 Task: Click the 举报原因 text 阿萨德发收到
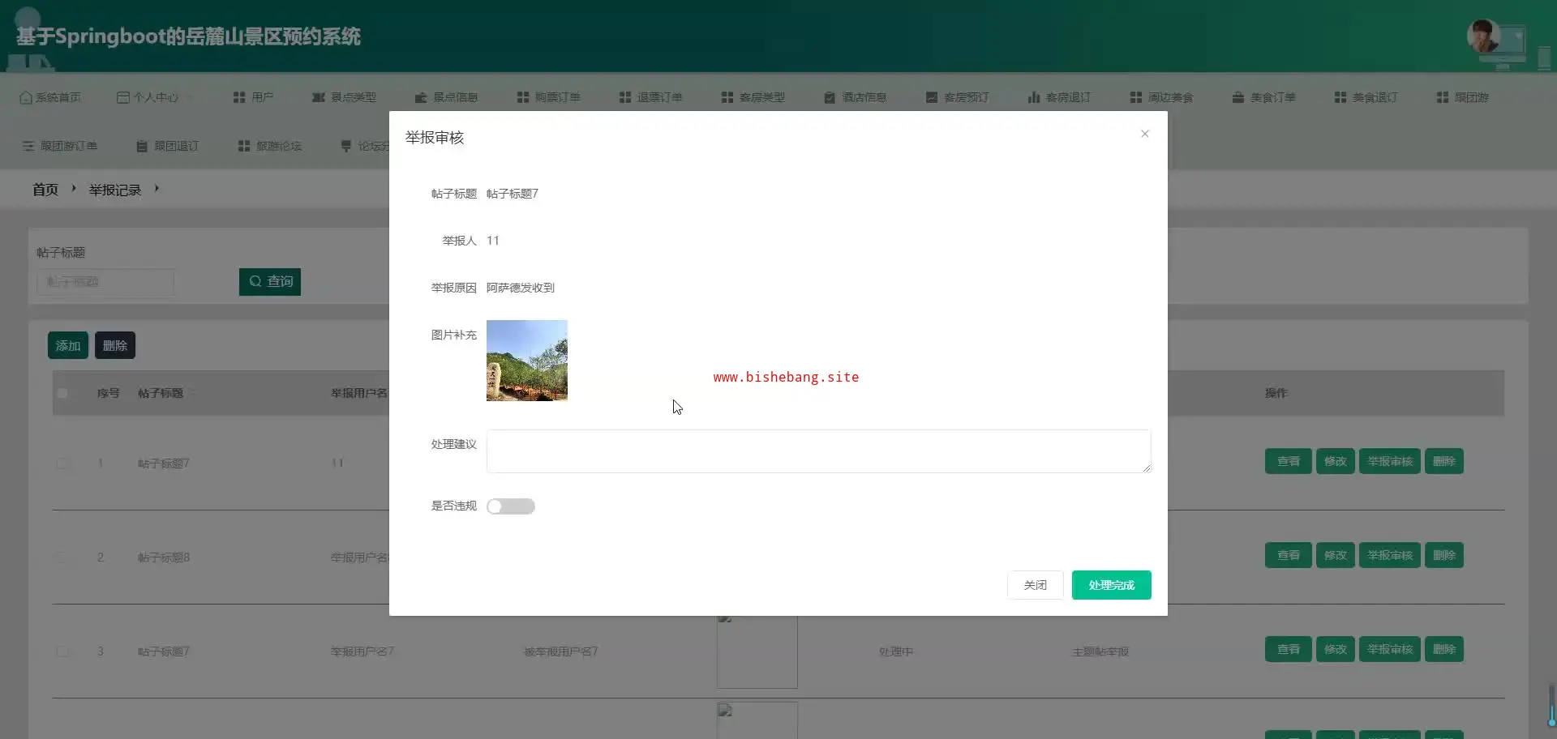521,288
